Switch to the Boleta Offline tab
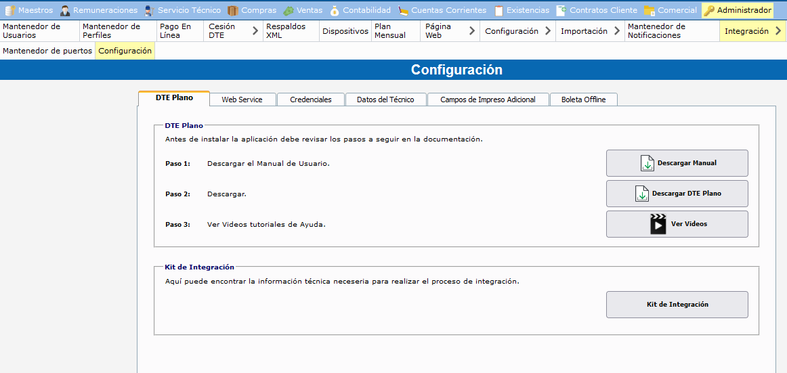Image resolution: width=787 pixels, height=373 pixels. pos(583,100)
